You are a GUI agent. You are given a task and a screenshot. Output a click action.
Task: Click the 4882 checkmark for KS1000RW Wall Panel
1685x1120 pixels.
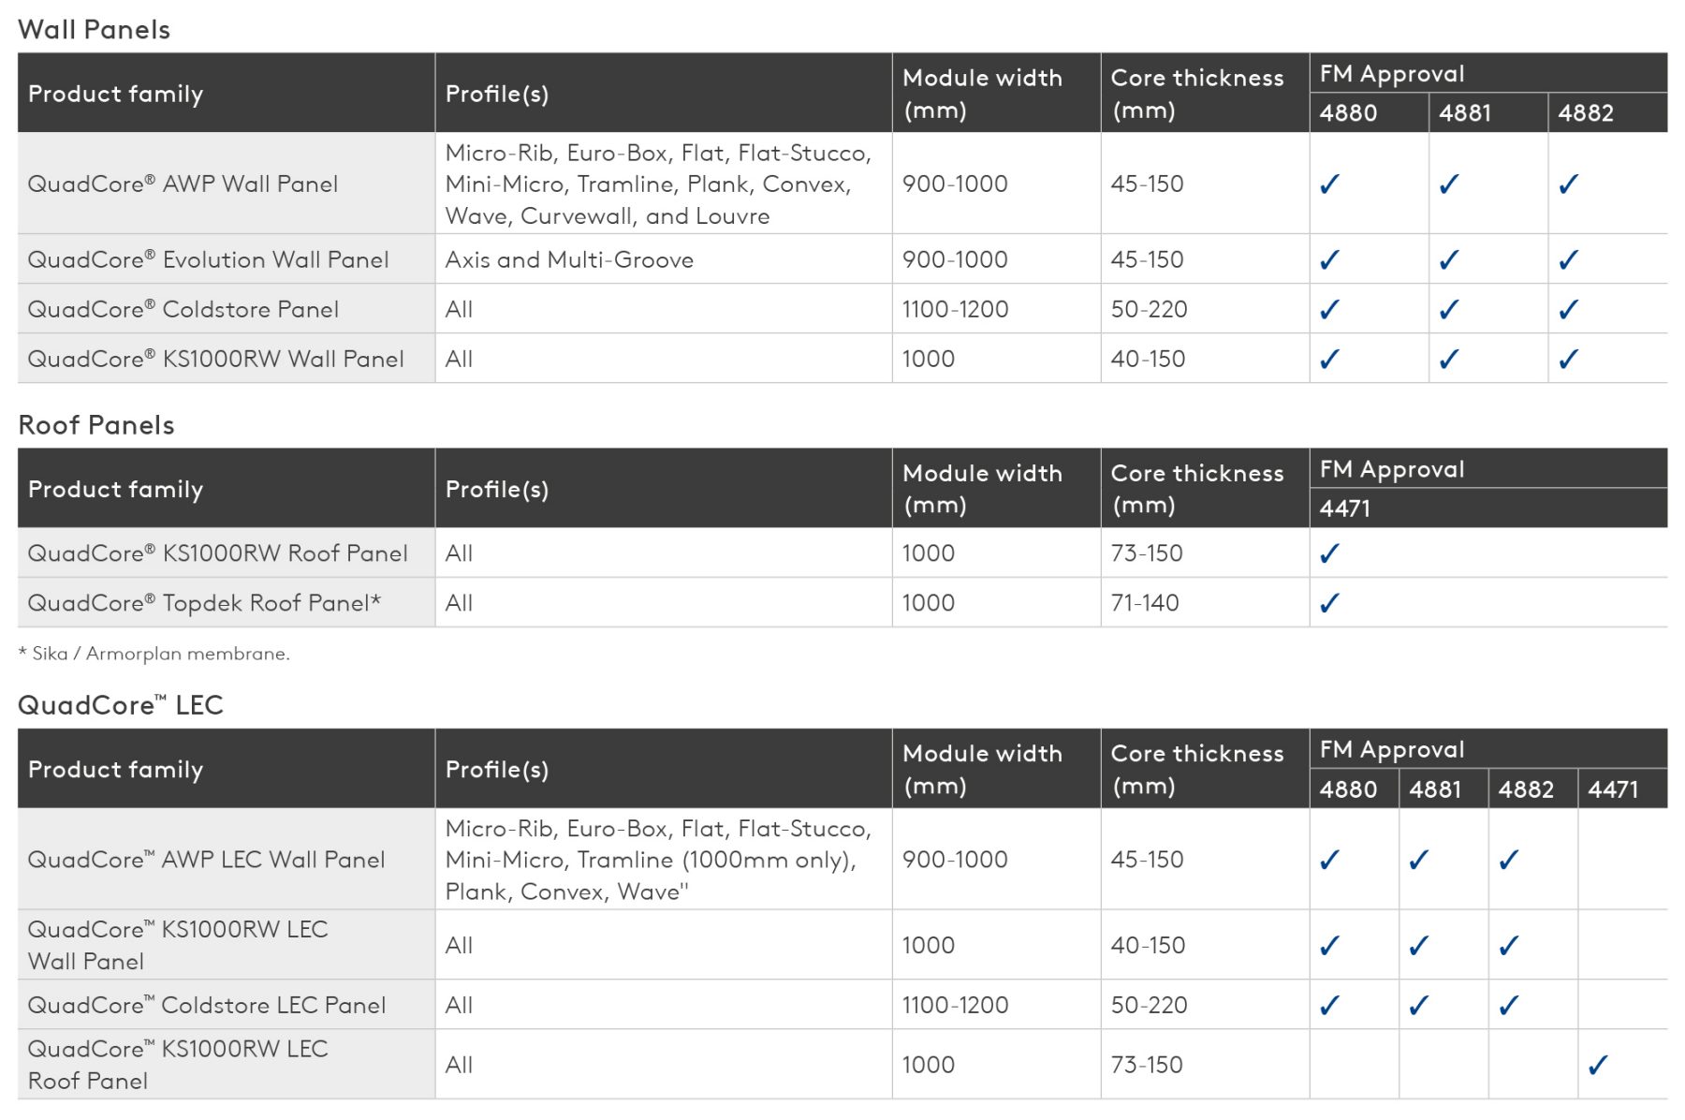(1569, 359)
